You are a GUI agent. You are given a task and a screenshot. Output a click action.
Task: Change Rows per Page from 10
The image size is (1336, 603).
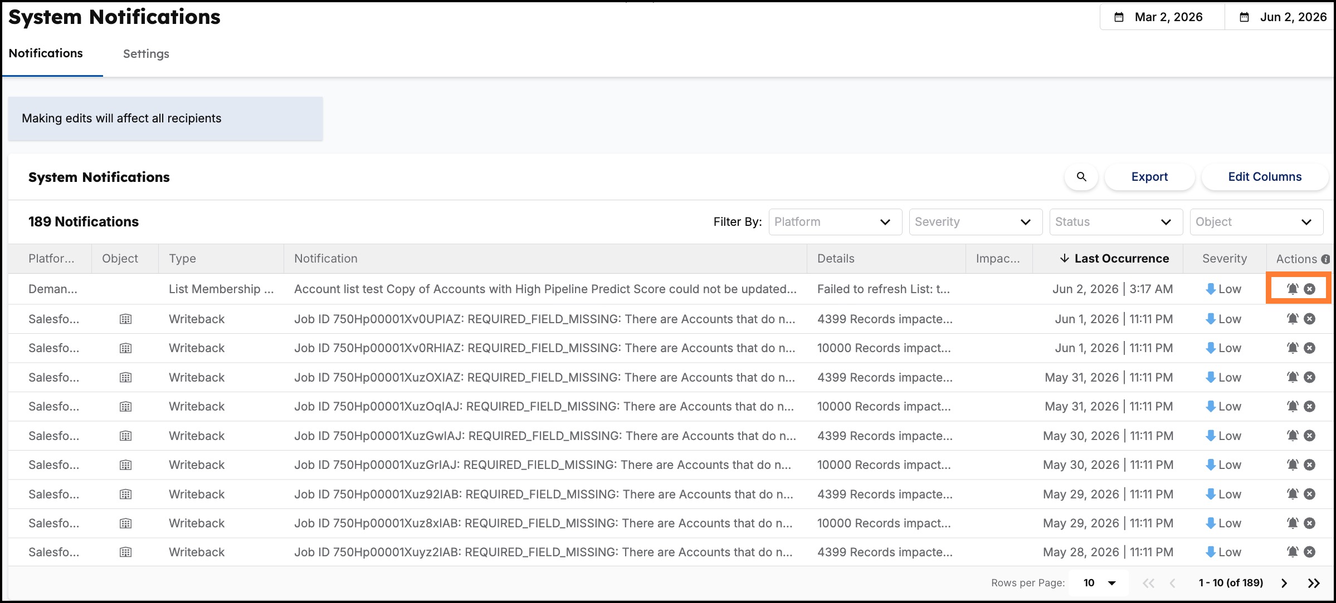[1100, 583]
